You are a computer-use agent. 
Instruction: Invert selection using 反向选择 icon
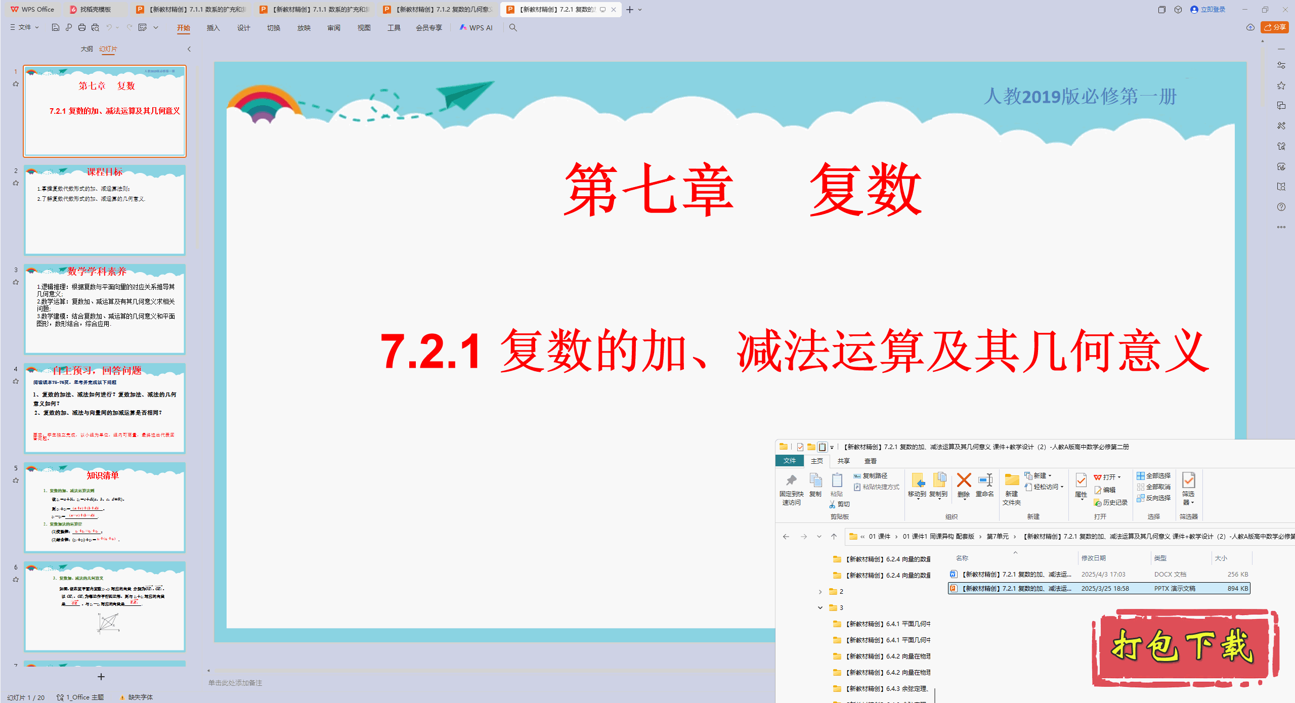coord(1154,498)
